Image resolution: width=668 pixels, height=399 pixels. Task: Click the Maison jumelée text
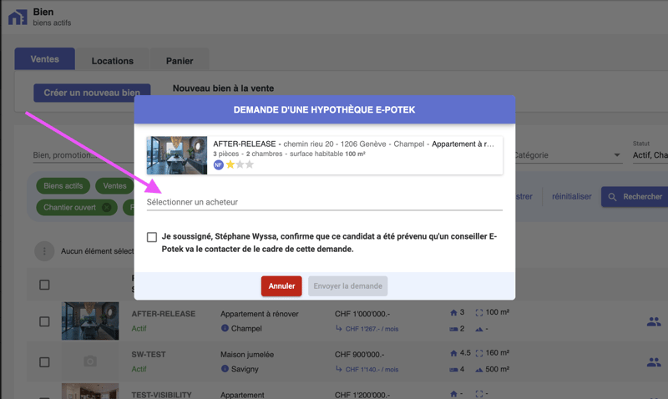pos(247,354)
